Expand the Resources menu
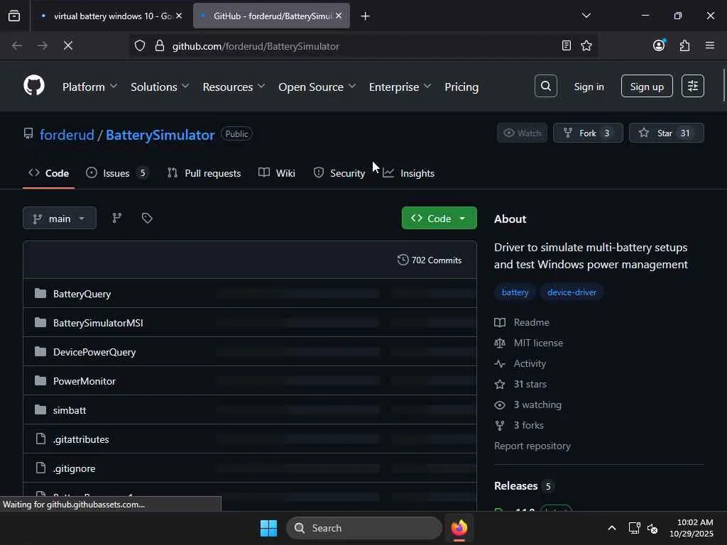The height and width of the screenshot is (545, 727). tap(234, 87)
